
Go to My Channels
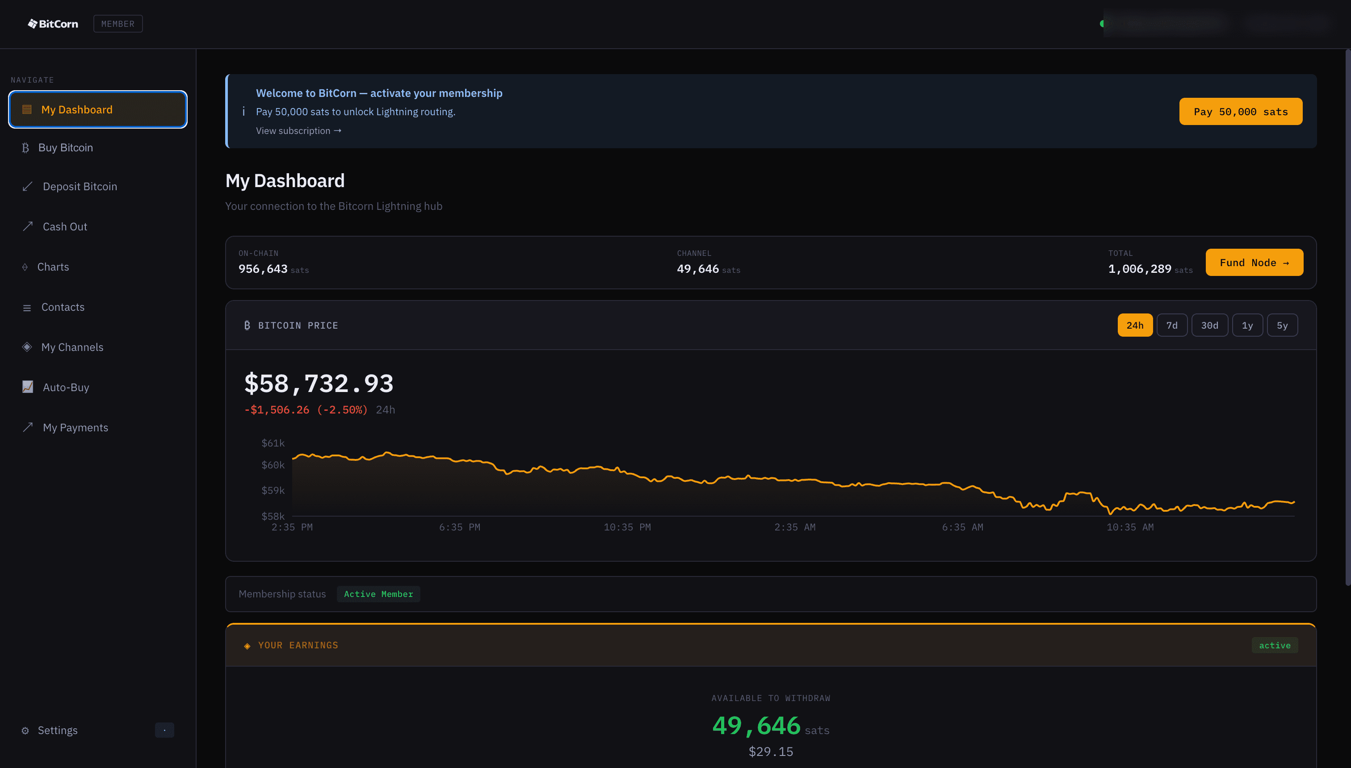[98, 347]
